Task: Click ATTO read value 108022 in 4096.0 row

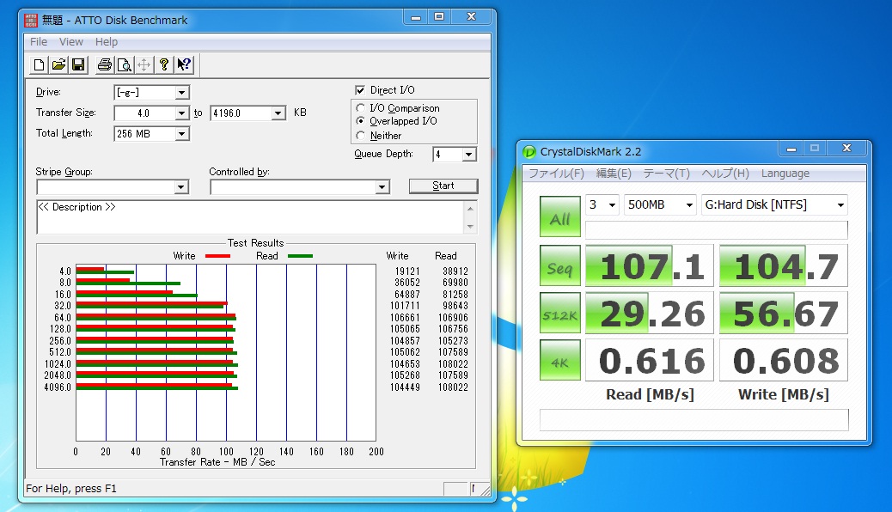Action: click(453, 387)
